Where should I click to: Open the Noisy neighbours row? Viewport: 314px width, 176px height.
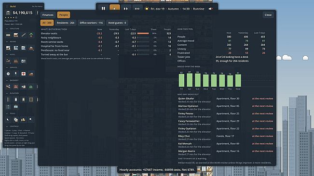pyautogui.click(x=106, y=38)
